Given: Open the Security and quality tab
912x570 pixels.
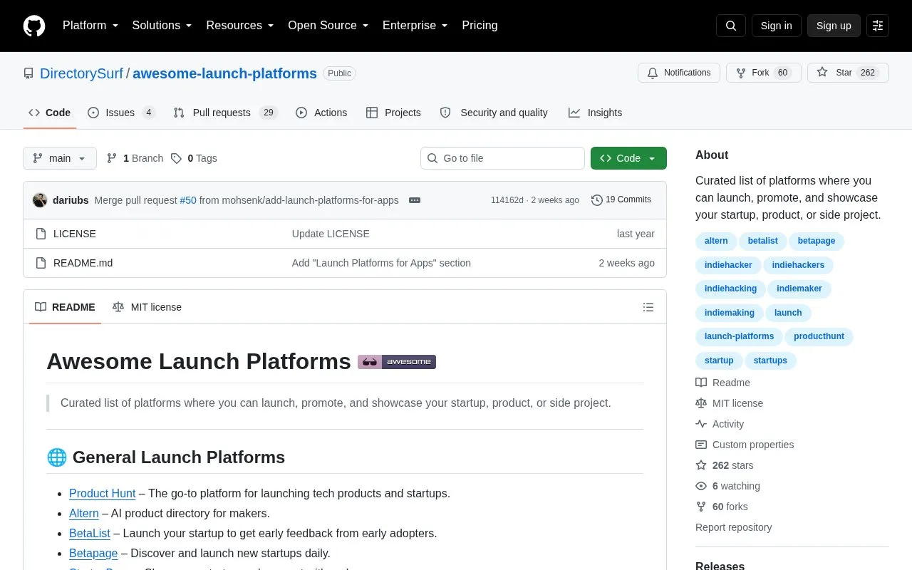Looking at the screenshot, I should 494,113.
